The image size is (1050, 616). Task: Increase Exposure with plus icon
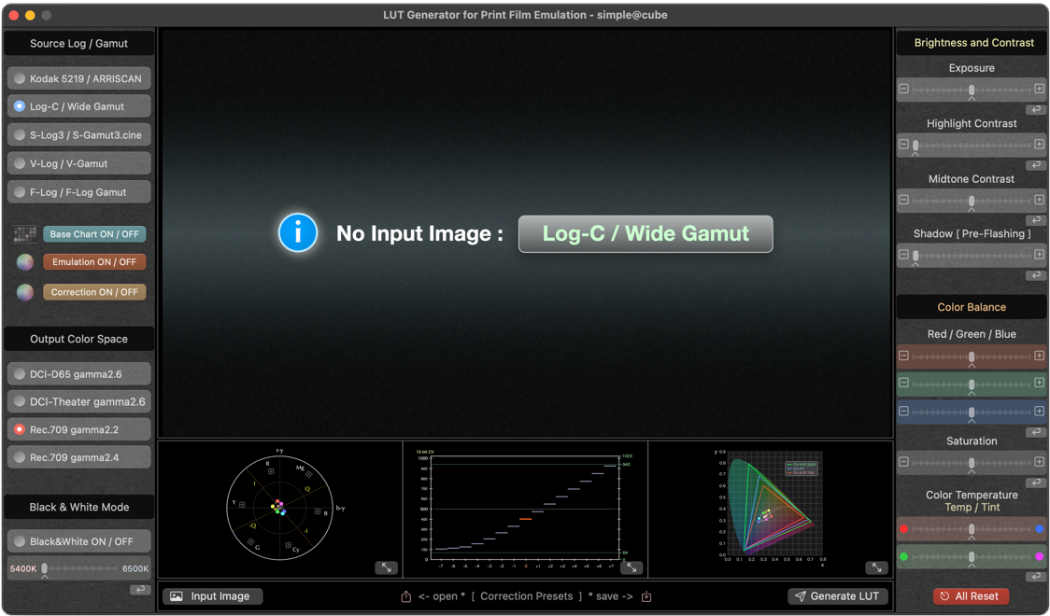[1040, 89]
